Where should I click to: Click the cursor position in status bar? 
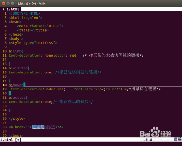click(148, 140)
